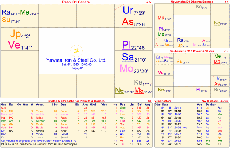Click the <Date> control in Vimshottari header
The width and height of the screenshot is (230, 148).
(215, 101)
